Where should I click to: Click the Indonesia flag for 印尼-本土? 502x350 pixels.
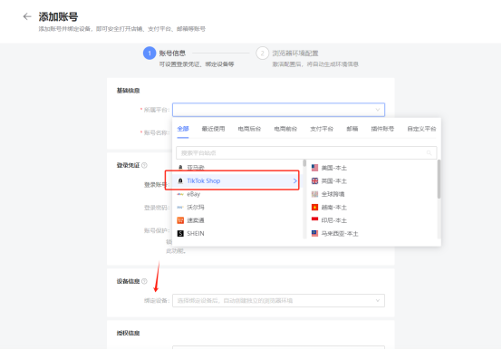point(314,219)
